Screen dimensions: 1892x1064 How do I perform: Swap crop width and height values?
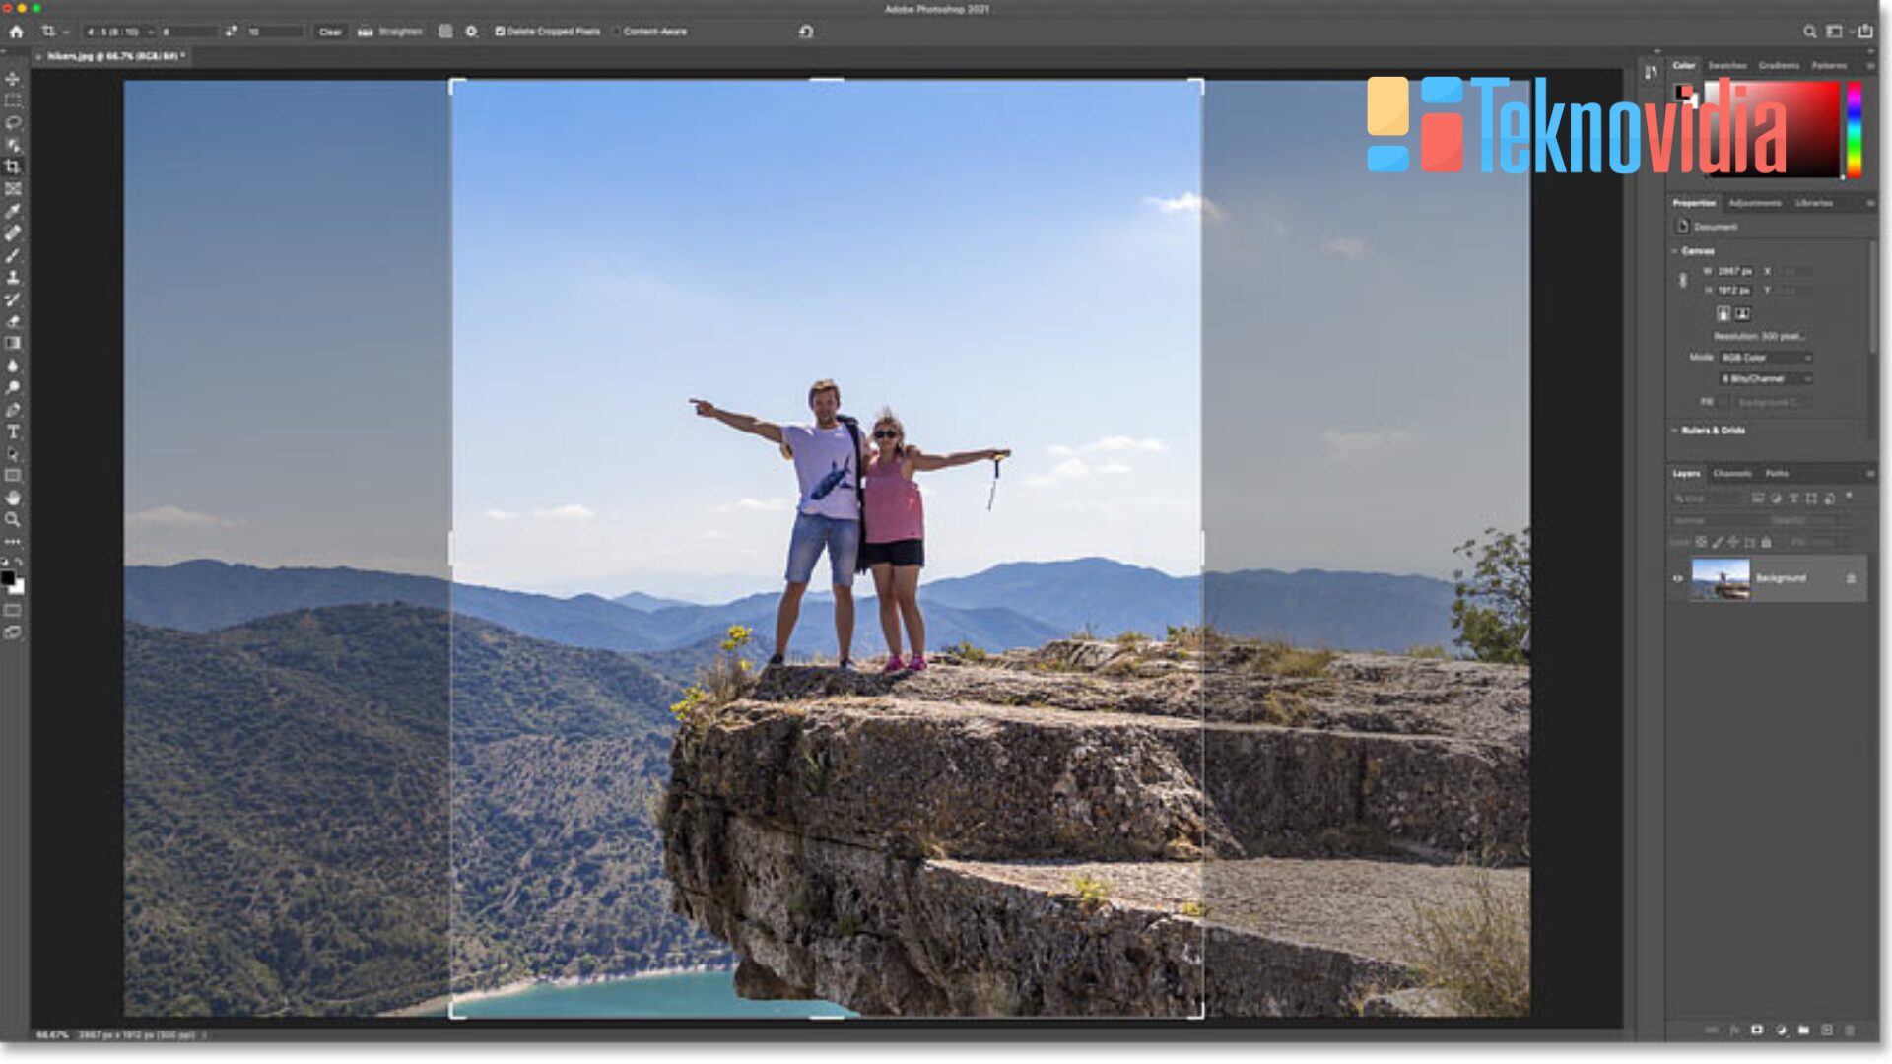231,32
